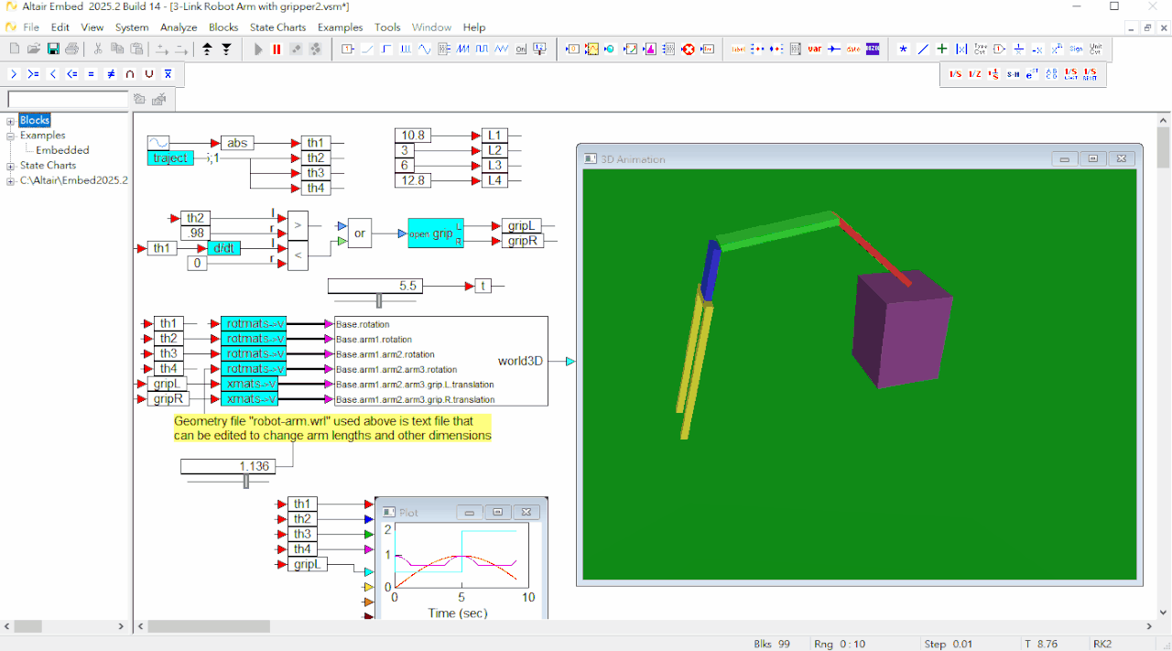
Task: Insert the greater-than comparison block icon
Action: coord(14,73)
